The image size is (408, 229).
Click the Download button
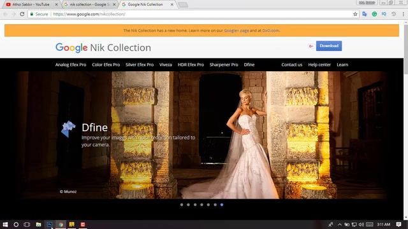tap(329, 46)
